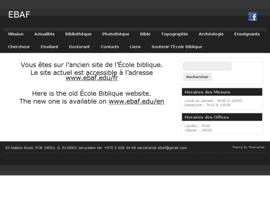Click the EBAF site title
270x203 pixels.
tap(19, 15)
